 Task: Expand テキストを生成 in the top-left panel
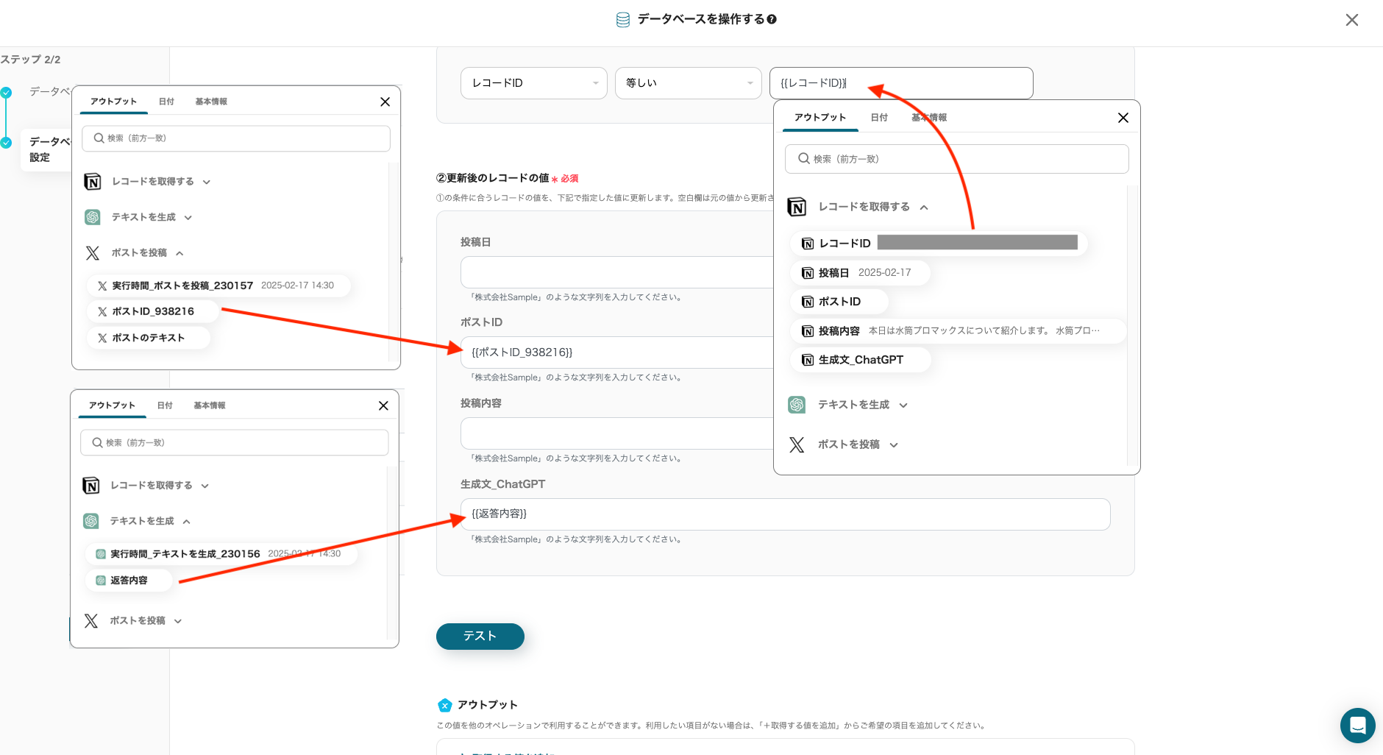[x=188, y=217]
